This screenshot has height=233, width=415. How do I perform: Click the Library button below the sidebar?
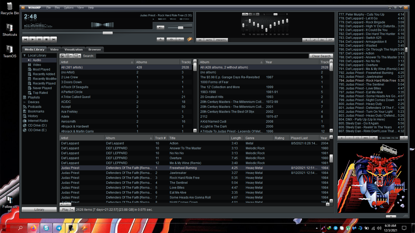pyautogui.click(x=39, y=209)
